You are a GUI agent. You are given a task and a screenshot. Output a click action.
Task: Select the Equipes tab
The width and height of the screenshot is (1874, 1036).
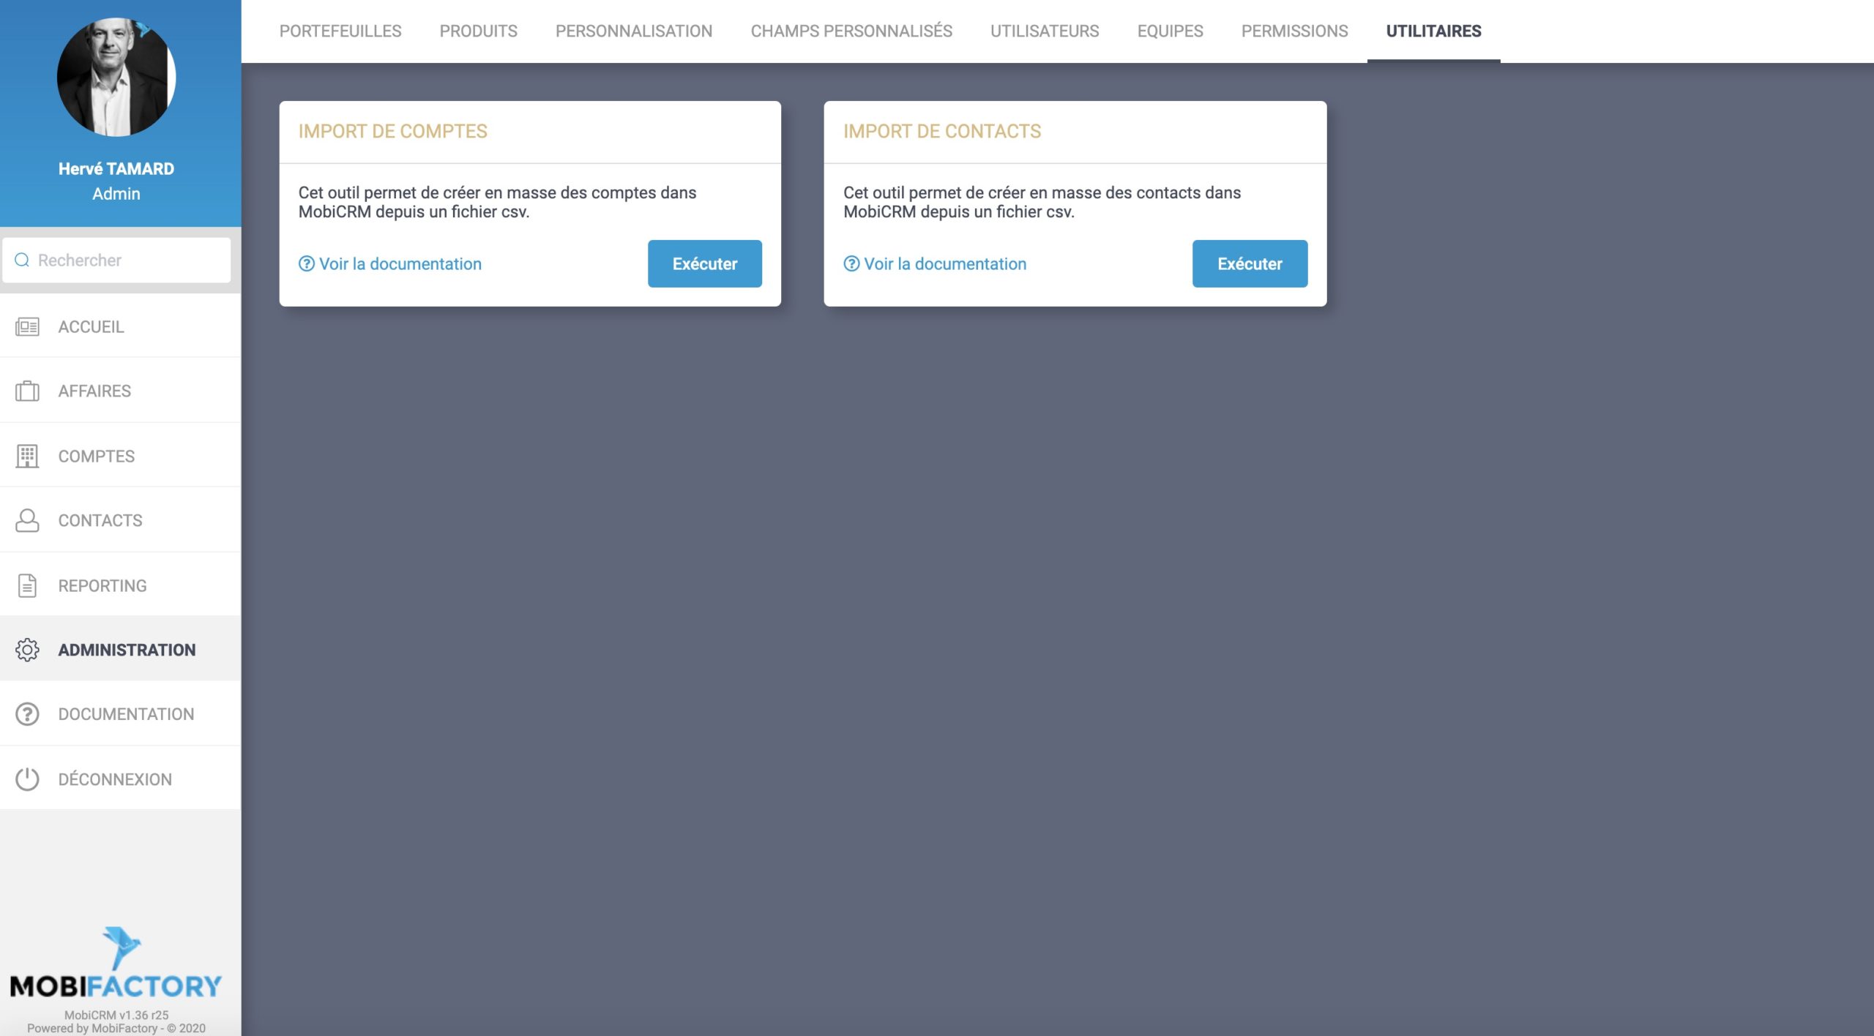[x=1169, y=31]
